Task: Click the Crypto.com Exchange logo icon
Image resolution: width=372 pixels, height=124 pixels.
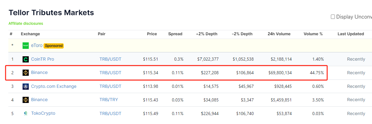Action: (26, 87)
